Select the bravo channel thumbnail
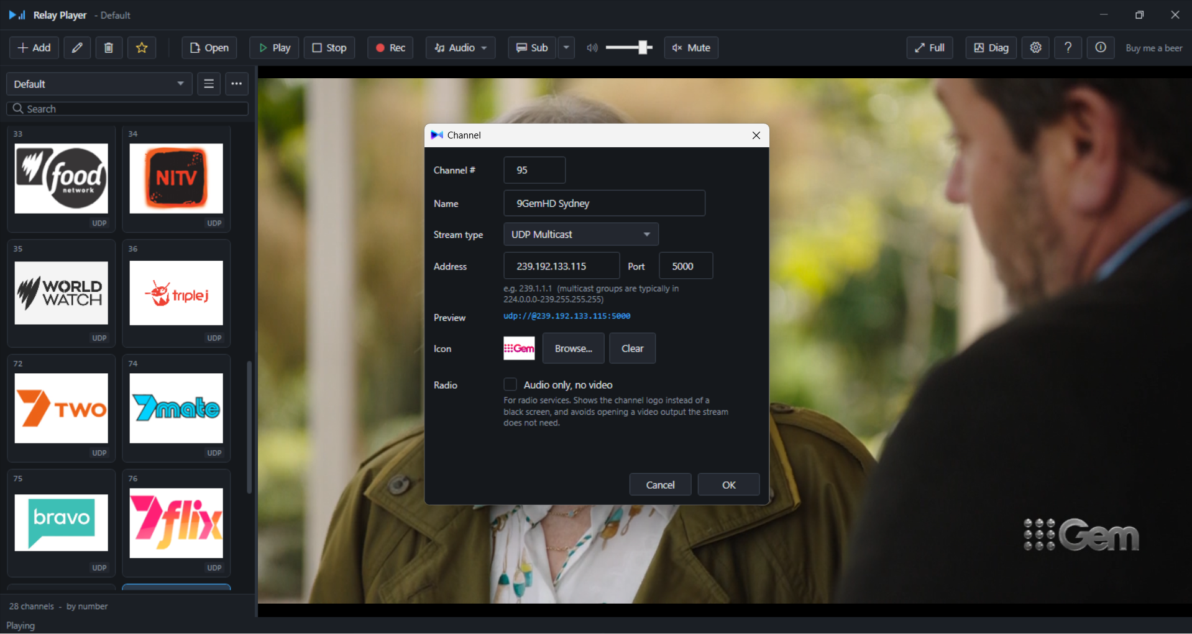1192x634 pixels. 62,523
